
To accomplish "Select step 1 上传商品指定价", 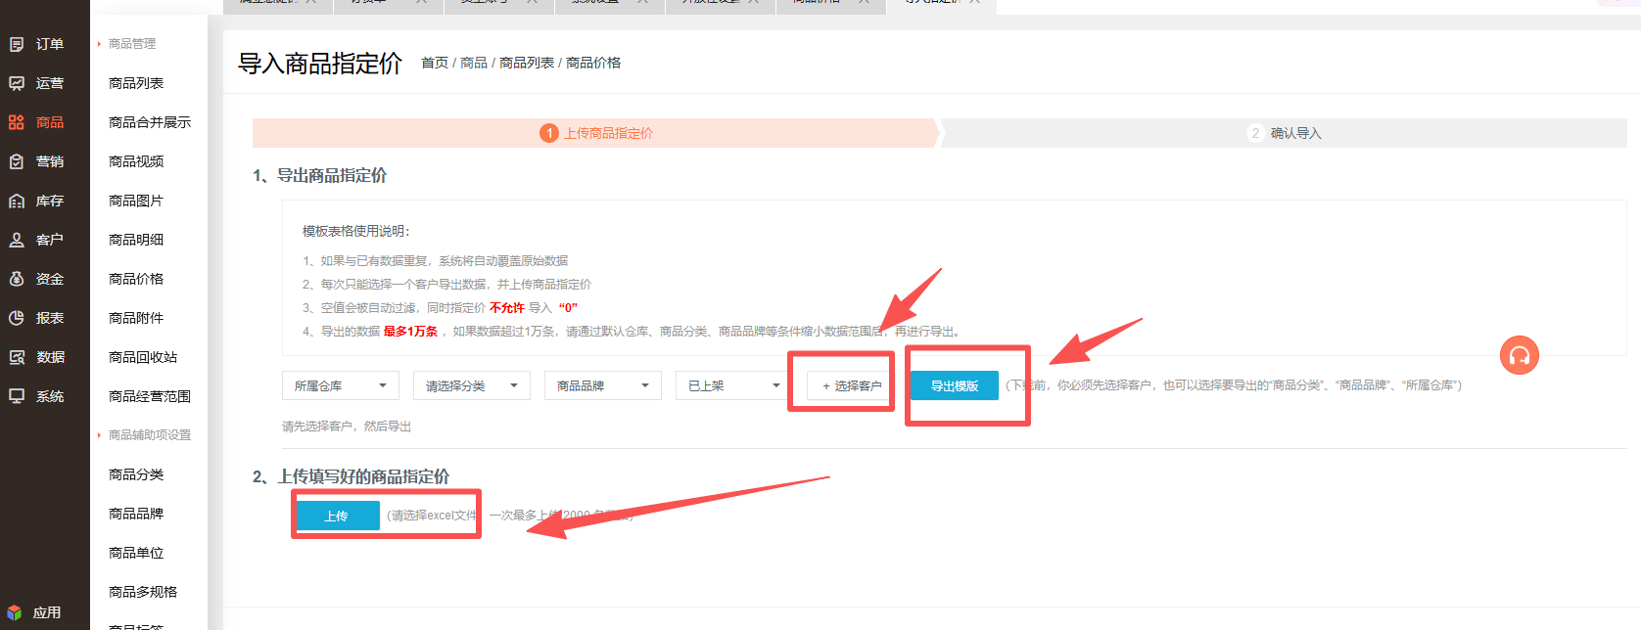I will (596, 133).
